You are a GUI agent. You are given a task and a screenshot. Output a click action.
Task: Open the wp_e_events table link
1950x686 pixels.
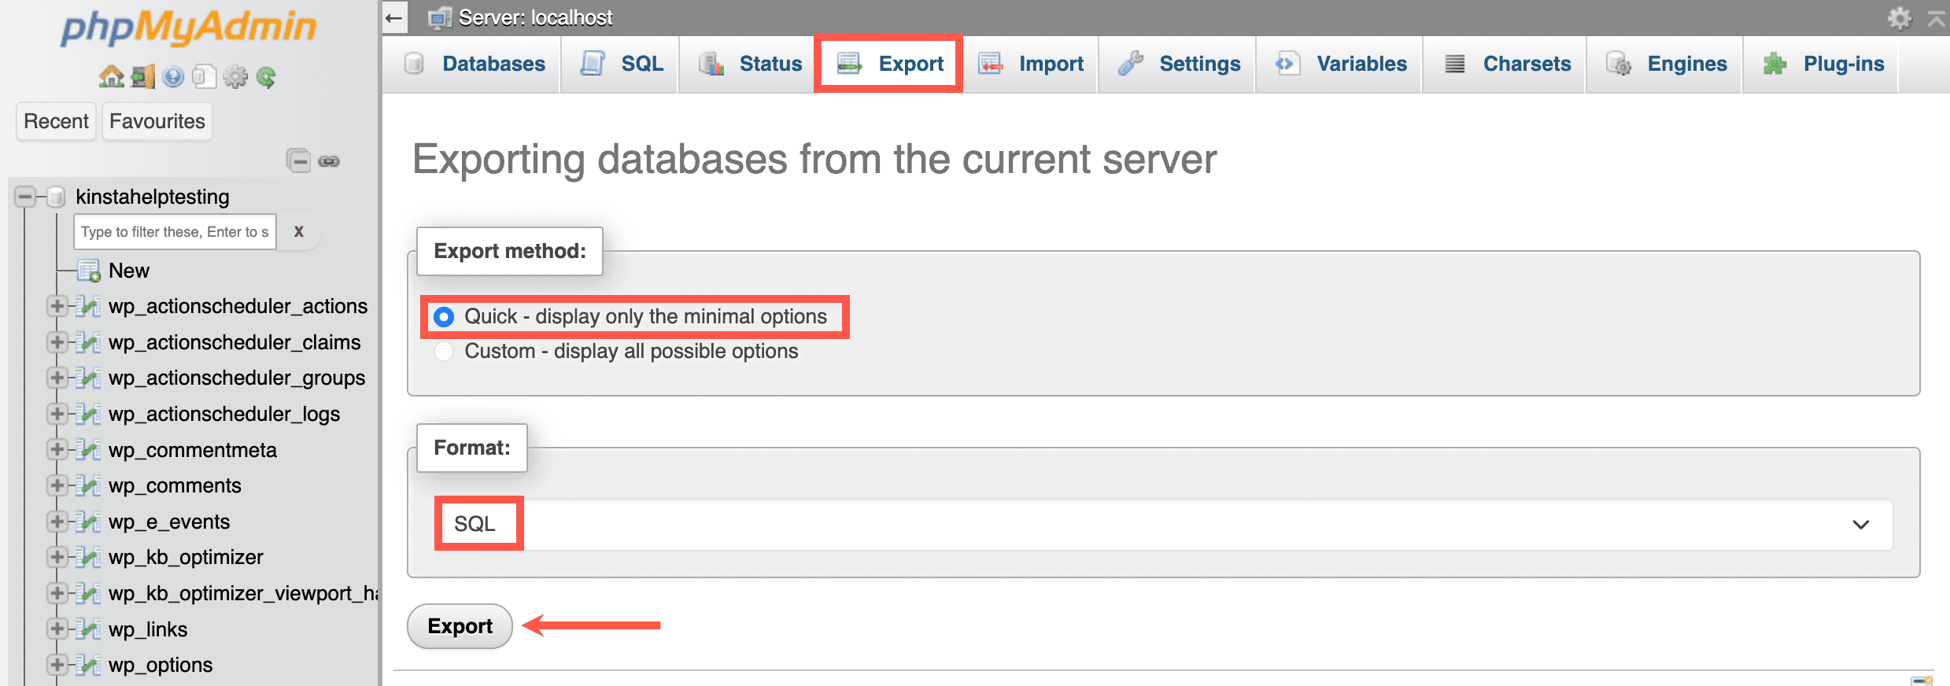pos(169,522)
